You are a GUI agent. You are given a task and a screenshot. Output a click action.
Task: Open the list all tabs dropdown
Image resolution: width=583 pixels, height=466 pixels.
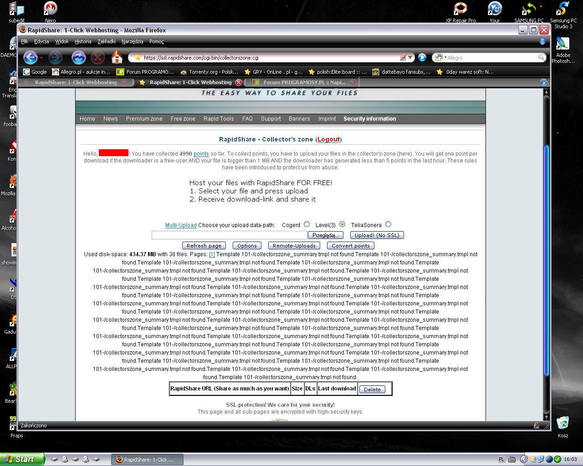[x=543, y=82]
